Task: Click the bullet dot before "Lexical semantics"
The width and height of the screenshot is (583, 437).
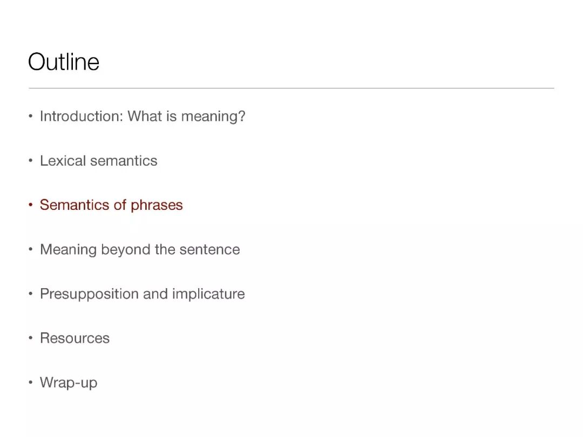Action: click(x=31, y=161)
